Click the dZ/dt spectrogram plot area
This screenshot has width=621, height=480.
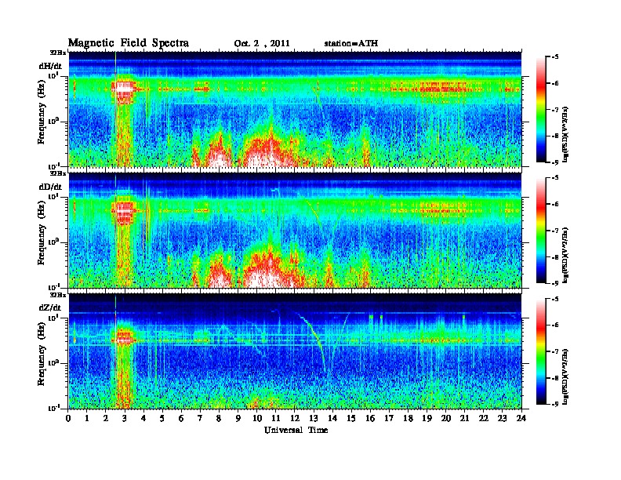295,351
